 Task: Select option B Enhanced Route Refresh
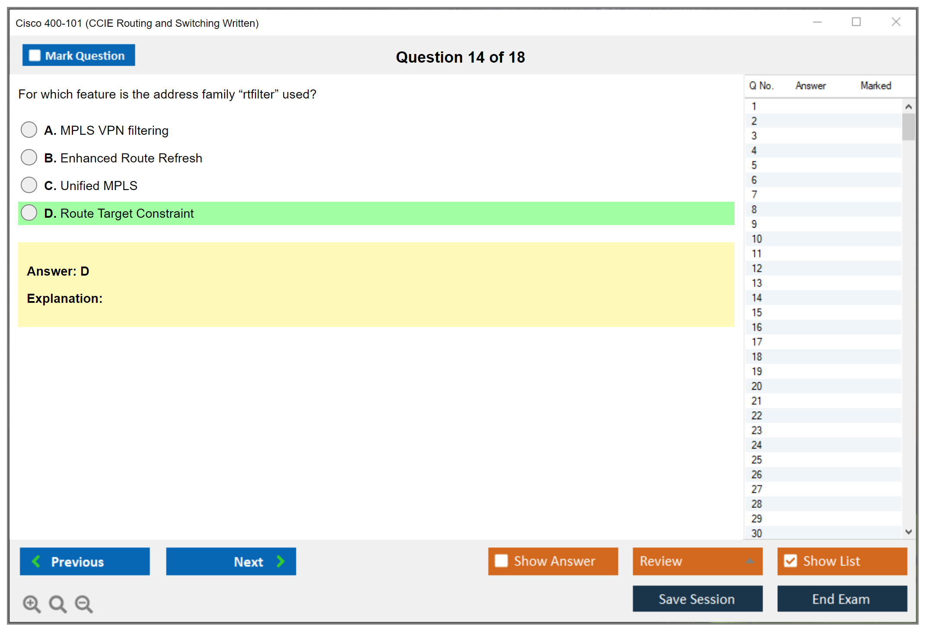pyautogui.click(x=29, y=157)
